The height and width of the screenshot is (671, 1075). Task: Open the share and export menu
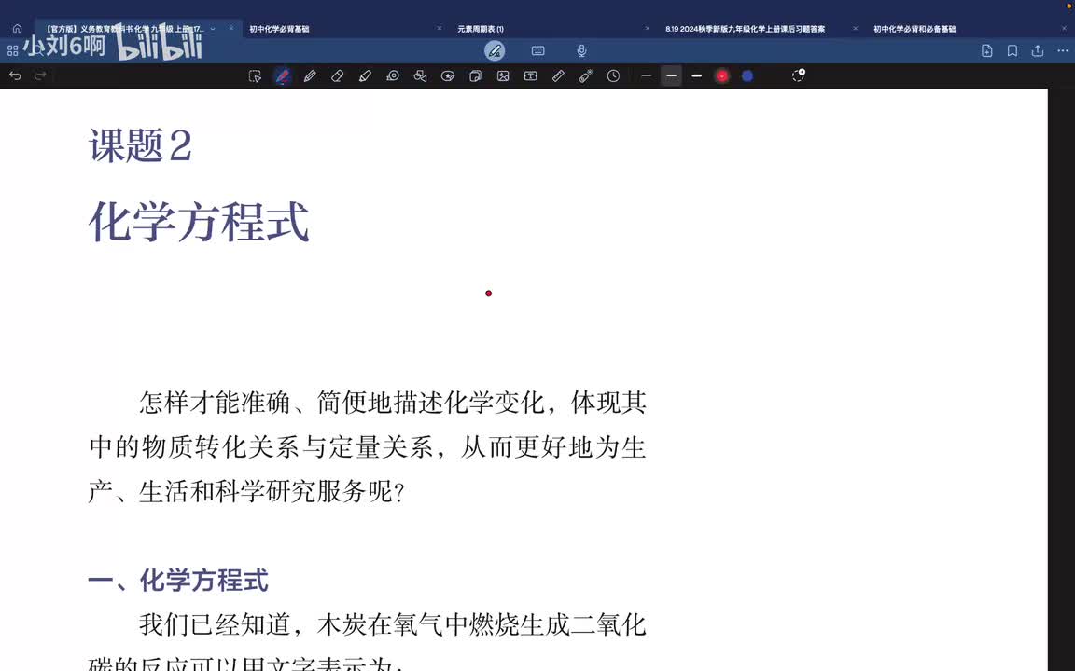click(x=1038, y=50)
